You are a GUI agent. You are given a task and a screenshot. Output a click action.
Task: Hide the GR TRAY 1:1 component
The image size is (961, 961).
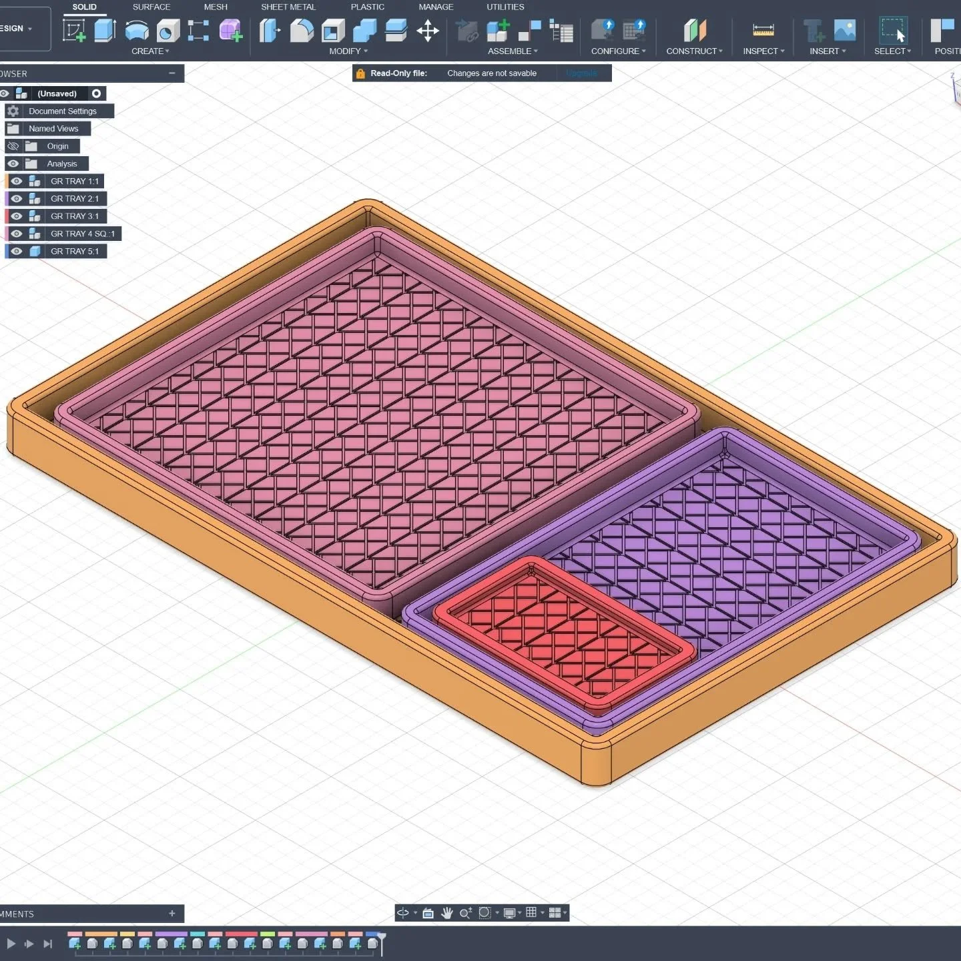tap(17, 181)
